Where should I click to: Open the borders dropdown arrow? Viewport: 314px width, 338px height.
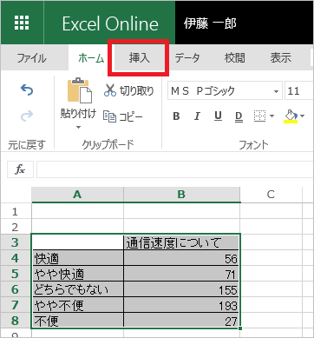click(x=271, y=116)
